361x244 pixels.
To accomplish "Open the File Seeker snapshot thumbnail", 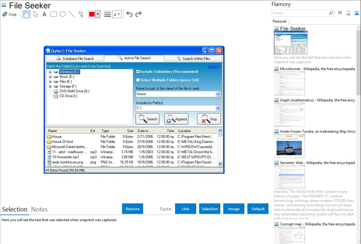I will pyautogui.click(x=290, y=43).
